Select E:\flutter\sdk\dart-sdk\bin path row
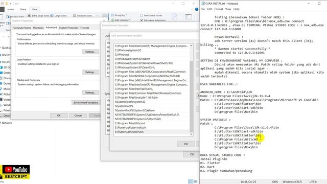The height and width of the screenshot is (184, 327). pos(152,127)
